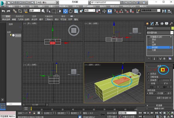Image resolution: width=174 pixels, height=118 pixels.
Task: Click the 3ds Max application logo button
Action: (x=3, y=4)
